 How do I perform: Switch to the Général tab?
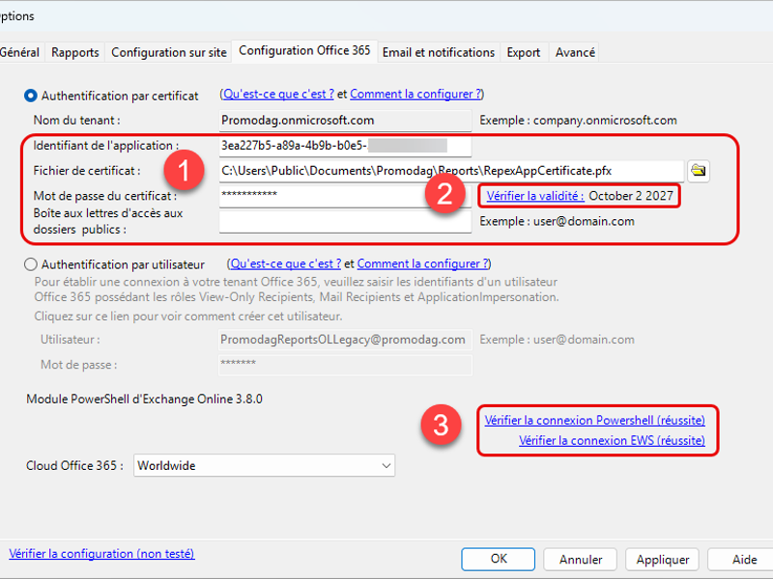(19, 52)
